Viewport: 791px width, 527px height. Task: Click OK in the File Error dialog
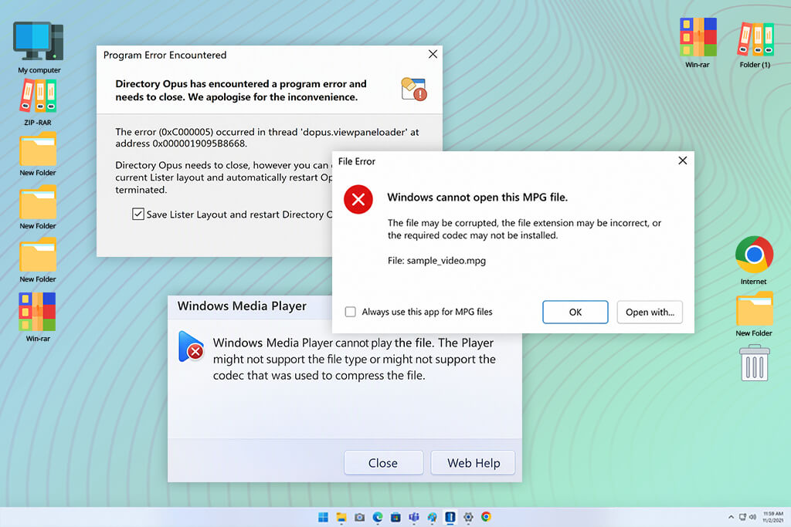(x=575, y=312)
